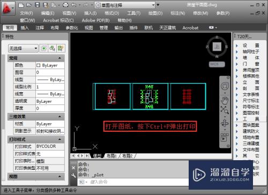Select the Orbit navigation tool
This screenshot has height=195, width=268.
point(225,123)
